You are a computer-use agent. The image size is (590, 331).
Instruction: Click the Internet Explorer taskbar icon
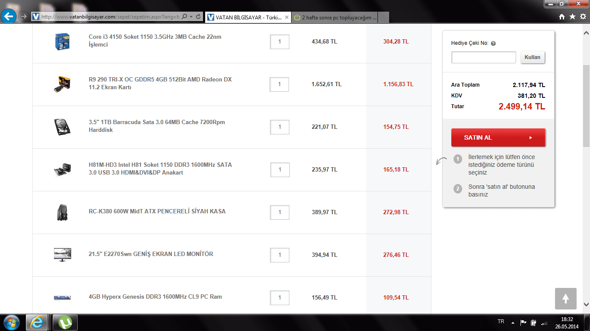coord(37,322)
